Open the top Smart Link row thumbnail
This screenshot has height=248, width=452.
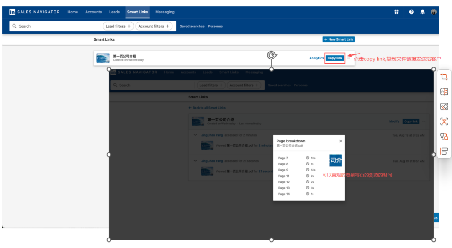[x=103, y=58]
